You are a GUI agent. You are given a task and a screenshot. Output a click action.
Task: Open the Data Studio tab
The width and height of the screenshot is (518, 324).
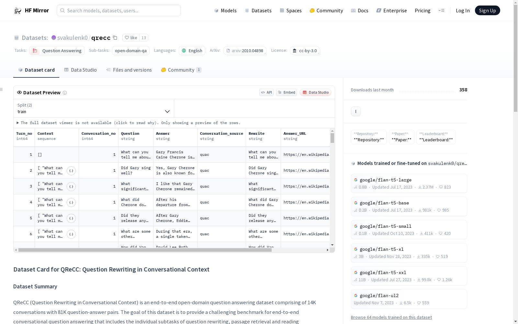pyautogui.click(x=80, y=70)
